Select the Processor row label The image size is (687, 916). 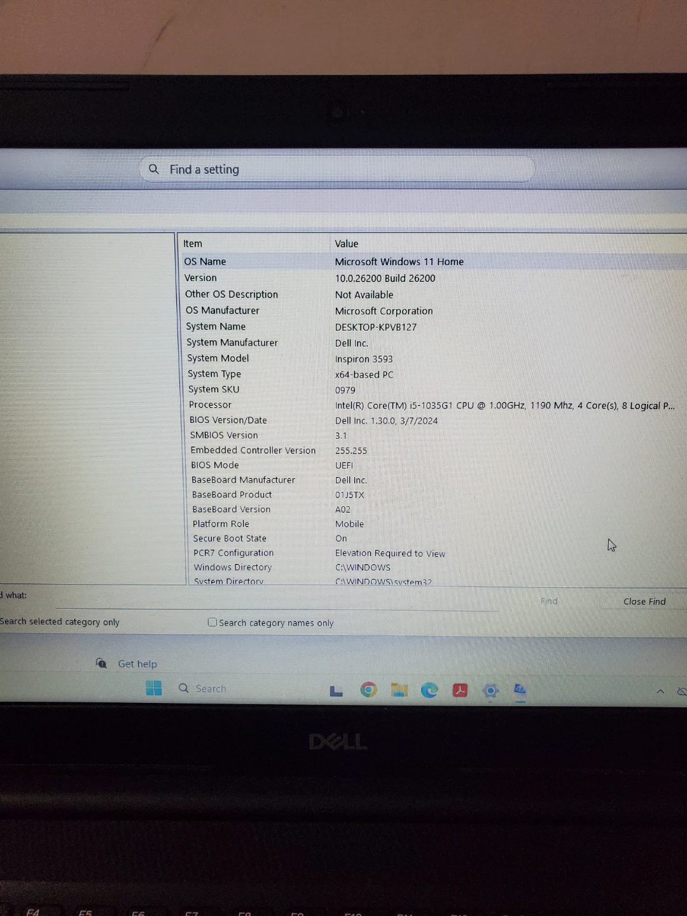[211, 405]
